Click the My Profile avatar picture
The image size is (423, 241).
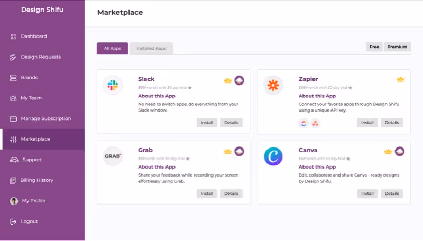[14, 201]
